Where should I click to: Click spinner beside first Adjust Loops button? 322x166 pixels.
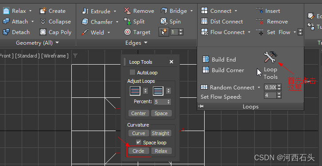[145, 91]
